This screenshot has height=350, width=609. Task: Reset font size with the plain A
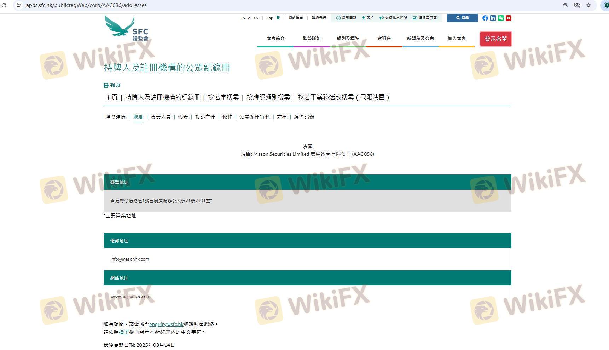click(249, 18)
